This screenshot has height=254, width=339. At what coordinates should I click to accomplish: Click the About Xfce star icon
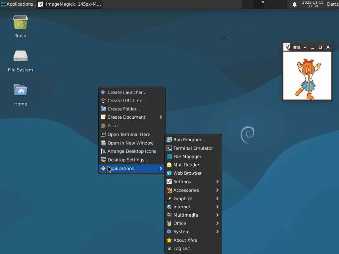pyautogui.click(x=169, y=240)
